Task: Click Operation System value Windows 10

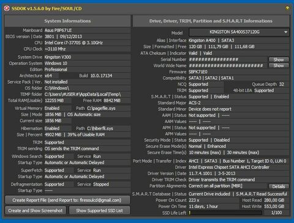Action: [x=56, y=63]
